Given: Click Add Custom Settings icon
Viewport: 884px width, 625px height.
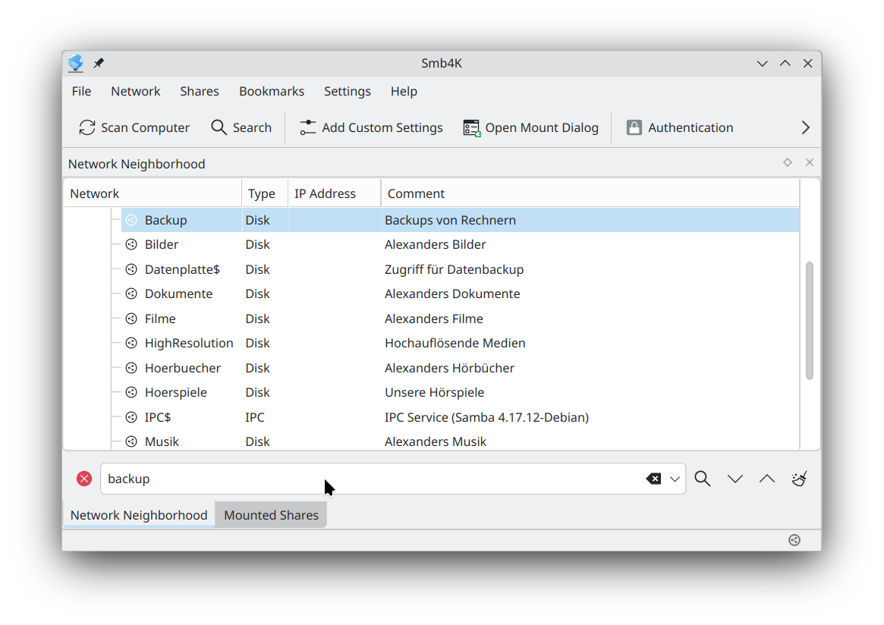Looking at the screenshot, I should (307, 127).
